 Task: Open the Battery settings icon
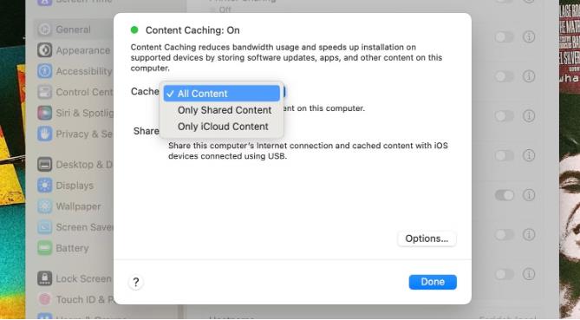[45, 247]
